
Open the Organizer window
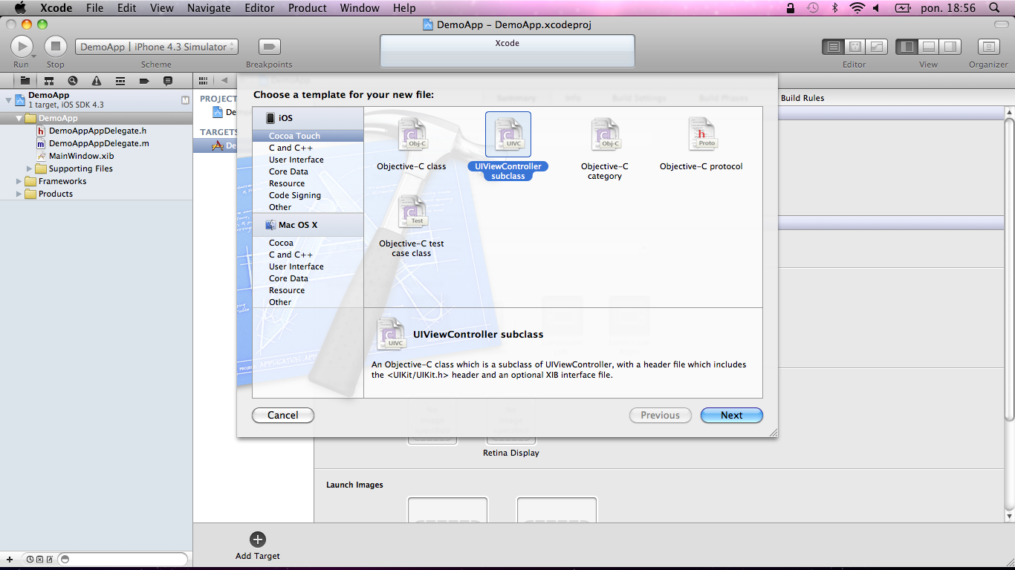[988, 47]
